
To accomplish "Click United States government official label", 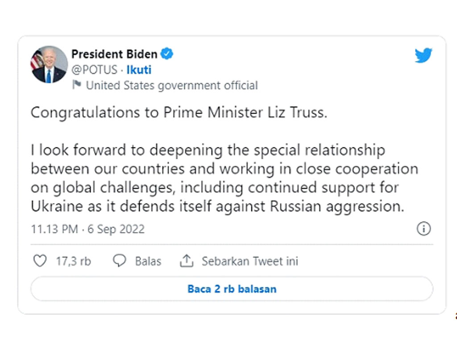I will [172, 85].
